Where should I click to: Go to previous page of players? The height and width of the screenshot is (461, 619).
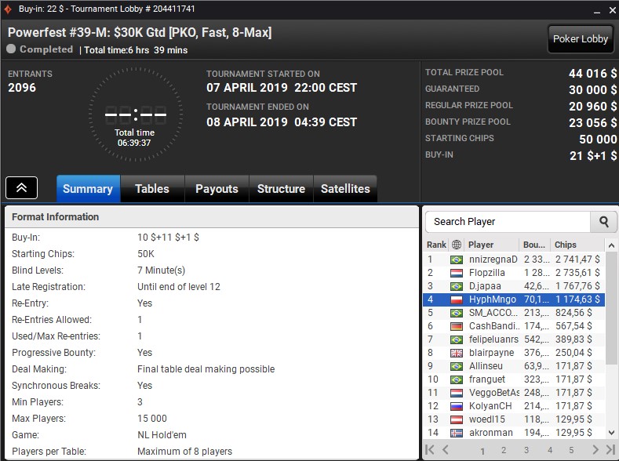coord(445,450)
